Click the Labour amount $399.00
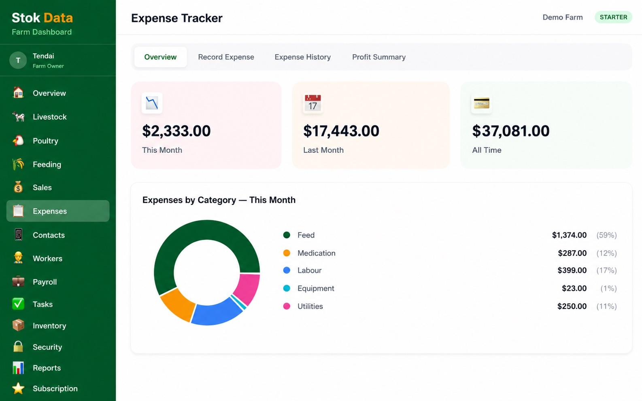 (x=572, y=270)
